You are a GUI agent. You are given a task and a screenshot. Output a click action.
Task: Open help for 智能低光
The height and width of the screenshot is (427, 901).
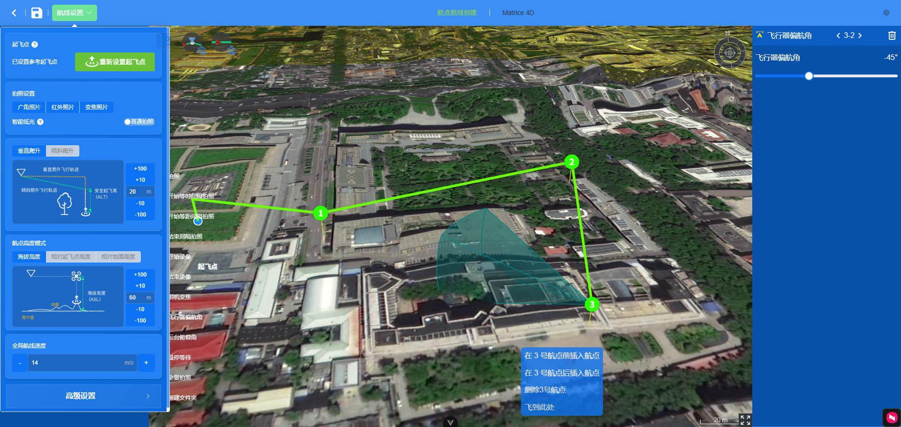point(40,122)
